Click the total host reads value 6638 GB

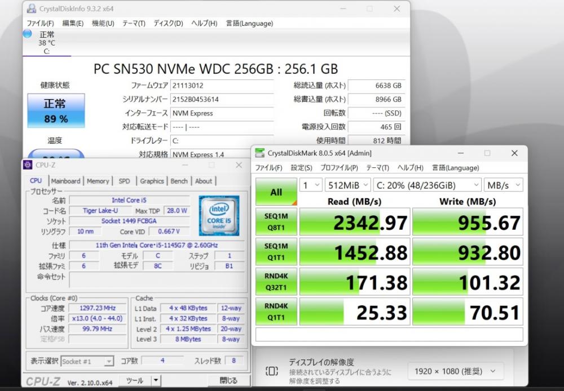click(x=377, y=86)
